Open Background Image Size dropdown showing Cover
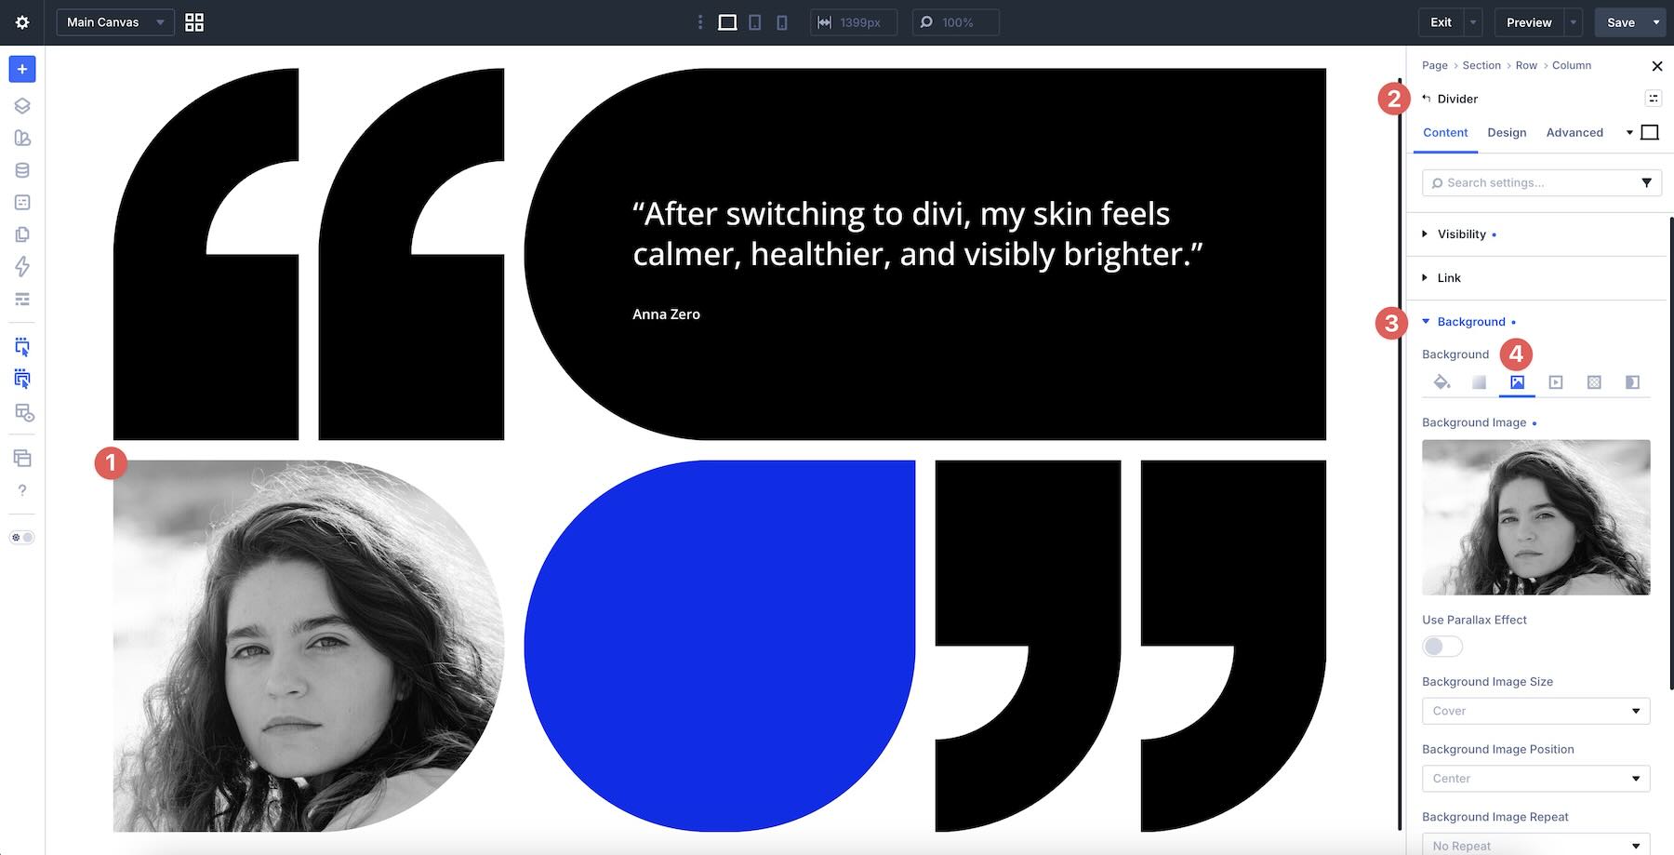1674x855 pixels. point(1536,711)
